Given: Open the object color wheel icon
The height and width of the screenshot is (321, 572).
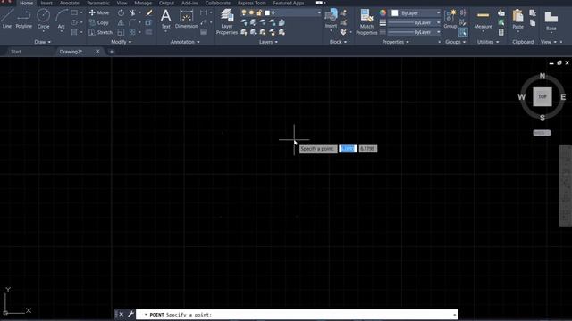Looking at the screenshot, I should point(383,12).
